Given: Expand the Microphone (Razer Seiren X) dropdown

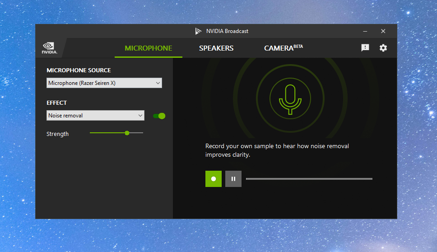Looking at the screenshot, I should (104, 83).
